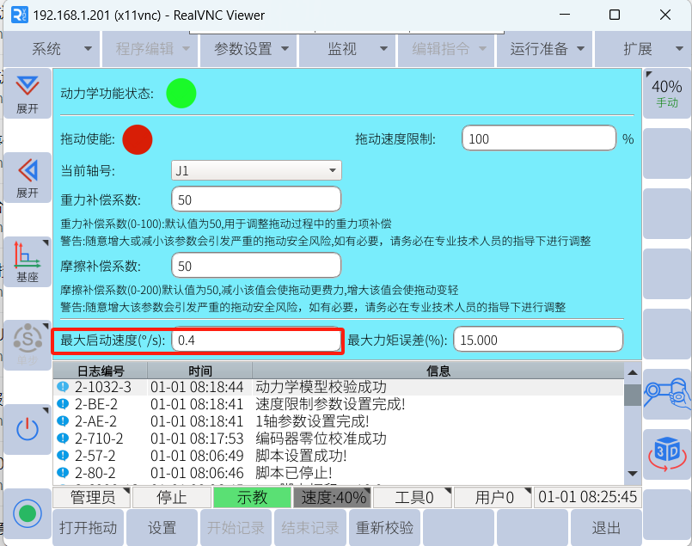Click the log list scrollbar down arrow

(633, 474)
